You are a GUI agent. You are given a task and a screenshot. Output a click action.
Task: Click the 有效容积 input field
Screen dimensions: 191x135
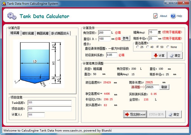point(104,32)
